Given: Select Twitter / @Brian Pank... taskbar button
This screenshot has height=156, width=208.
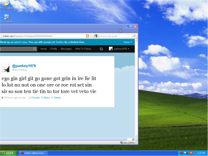Looking at the screenshot, I should 34,153.
